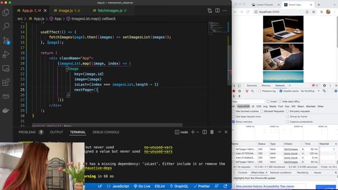Click the Export HAR file arrow

pyautogui.click(x=239, y=96)
